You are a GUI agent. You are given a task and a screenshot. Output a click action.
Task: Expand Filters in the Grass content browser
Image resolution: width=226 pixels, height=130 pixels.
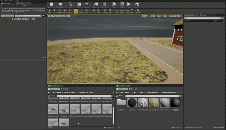[53, 96]
